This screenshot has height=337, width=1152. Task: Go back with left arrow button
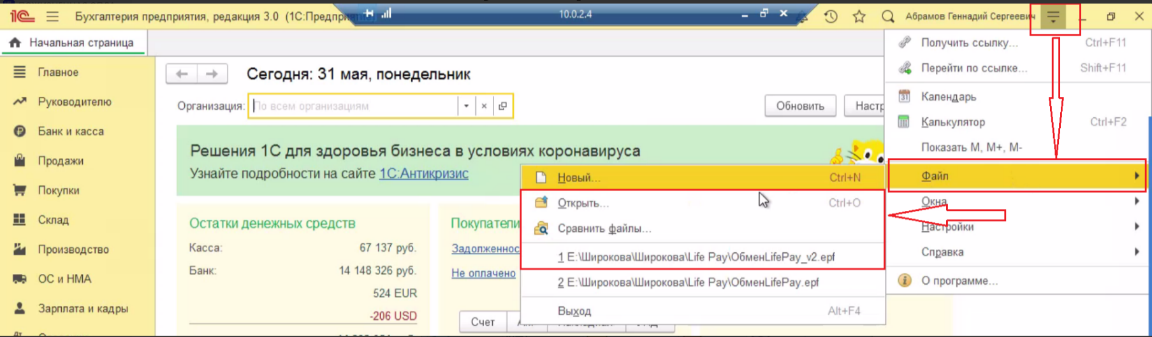coord(182,74)
